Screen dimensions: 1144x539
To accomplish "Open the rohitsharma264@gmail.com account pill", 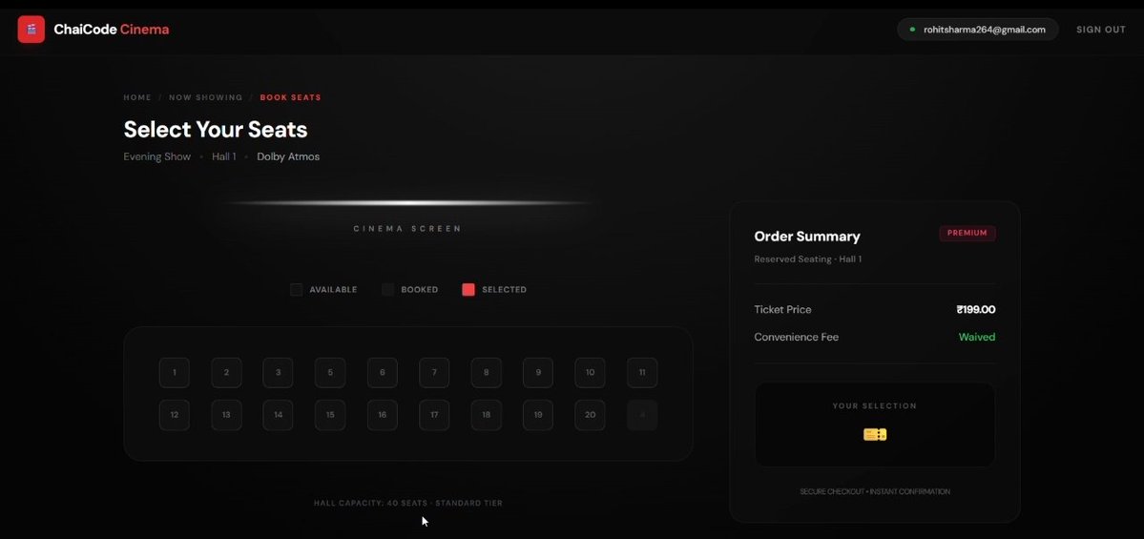I will coord(978,30).
